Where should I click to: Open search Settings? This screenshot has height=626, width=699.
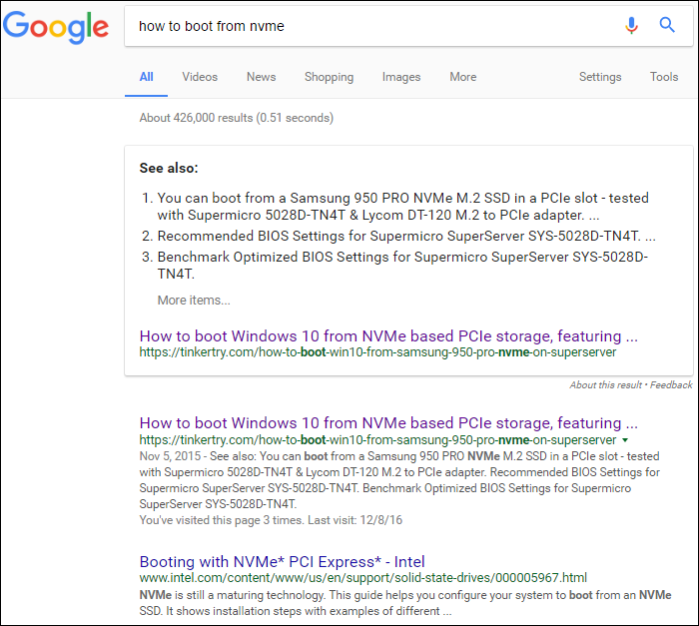tap(600, 77)
